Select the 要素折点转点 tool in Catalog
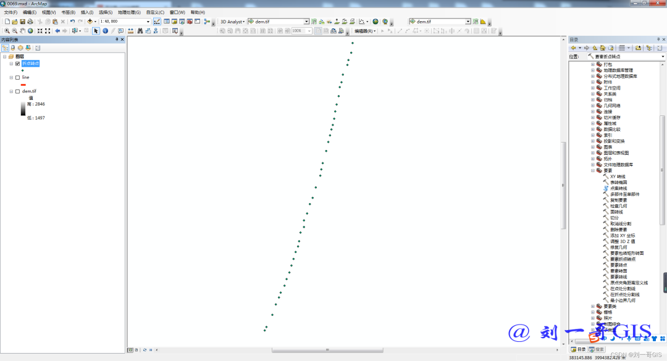 click(x=623, y=259)
